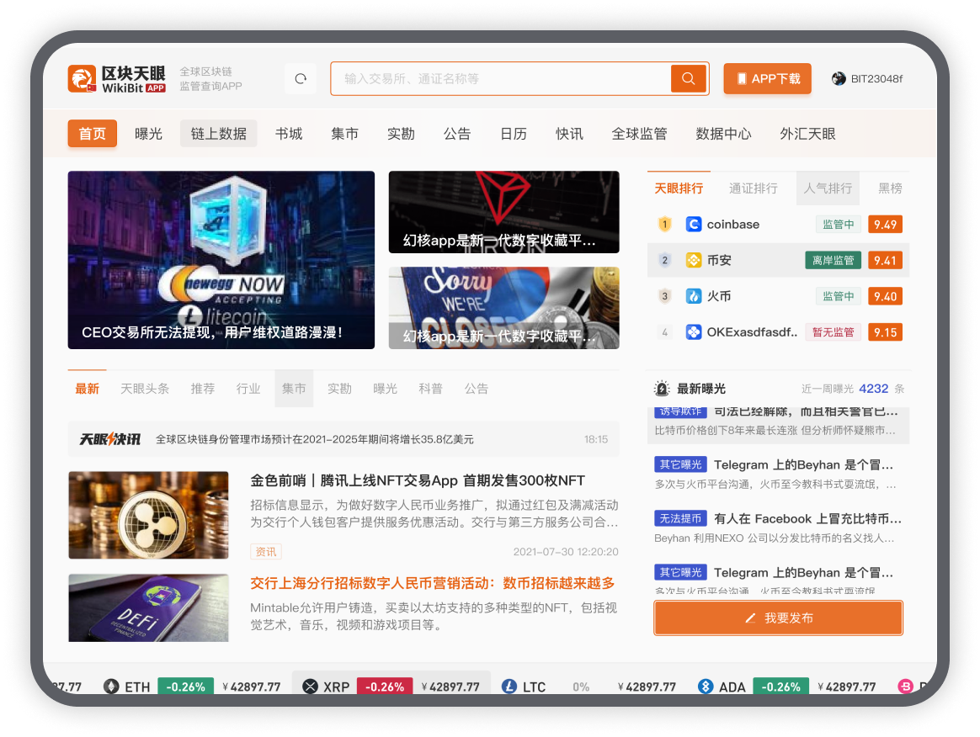
Task: Open the 快讯 navigation item
Action: (569, 134)
